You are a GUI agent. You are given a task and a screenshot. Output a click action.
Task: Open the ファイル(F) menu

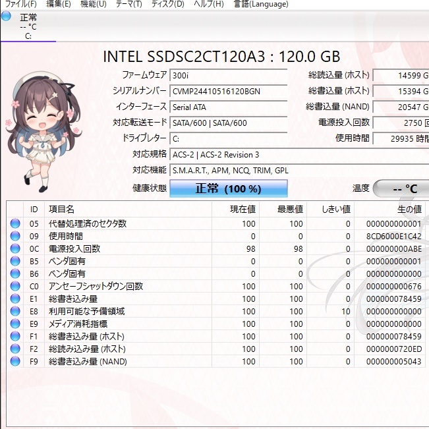pos(21,4)
